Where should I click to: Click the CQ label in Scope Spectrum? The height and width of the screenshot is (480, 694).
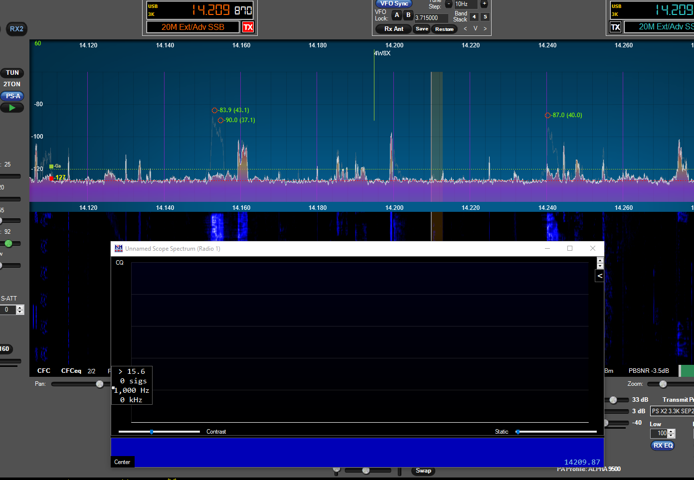click(x=120, y=263)
